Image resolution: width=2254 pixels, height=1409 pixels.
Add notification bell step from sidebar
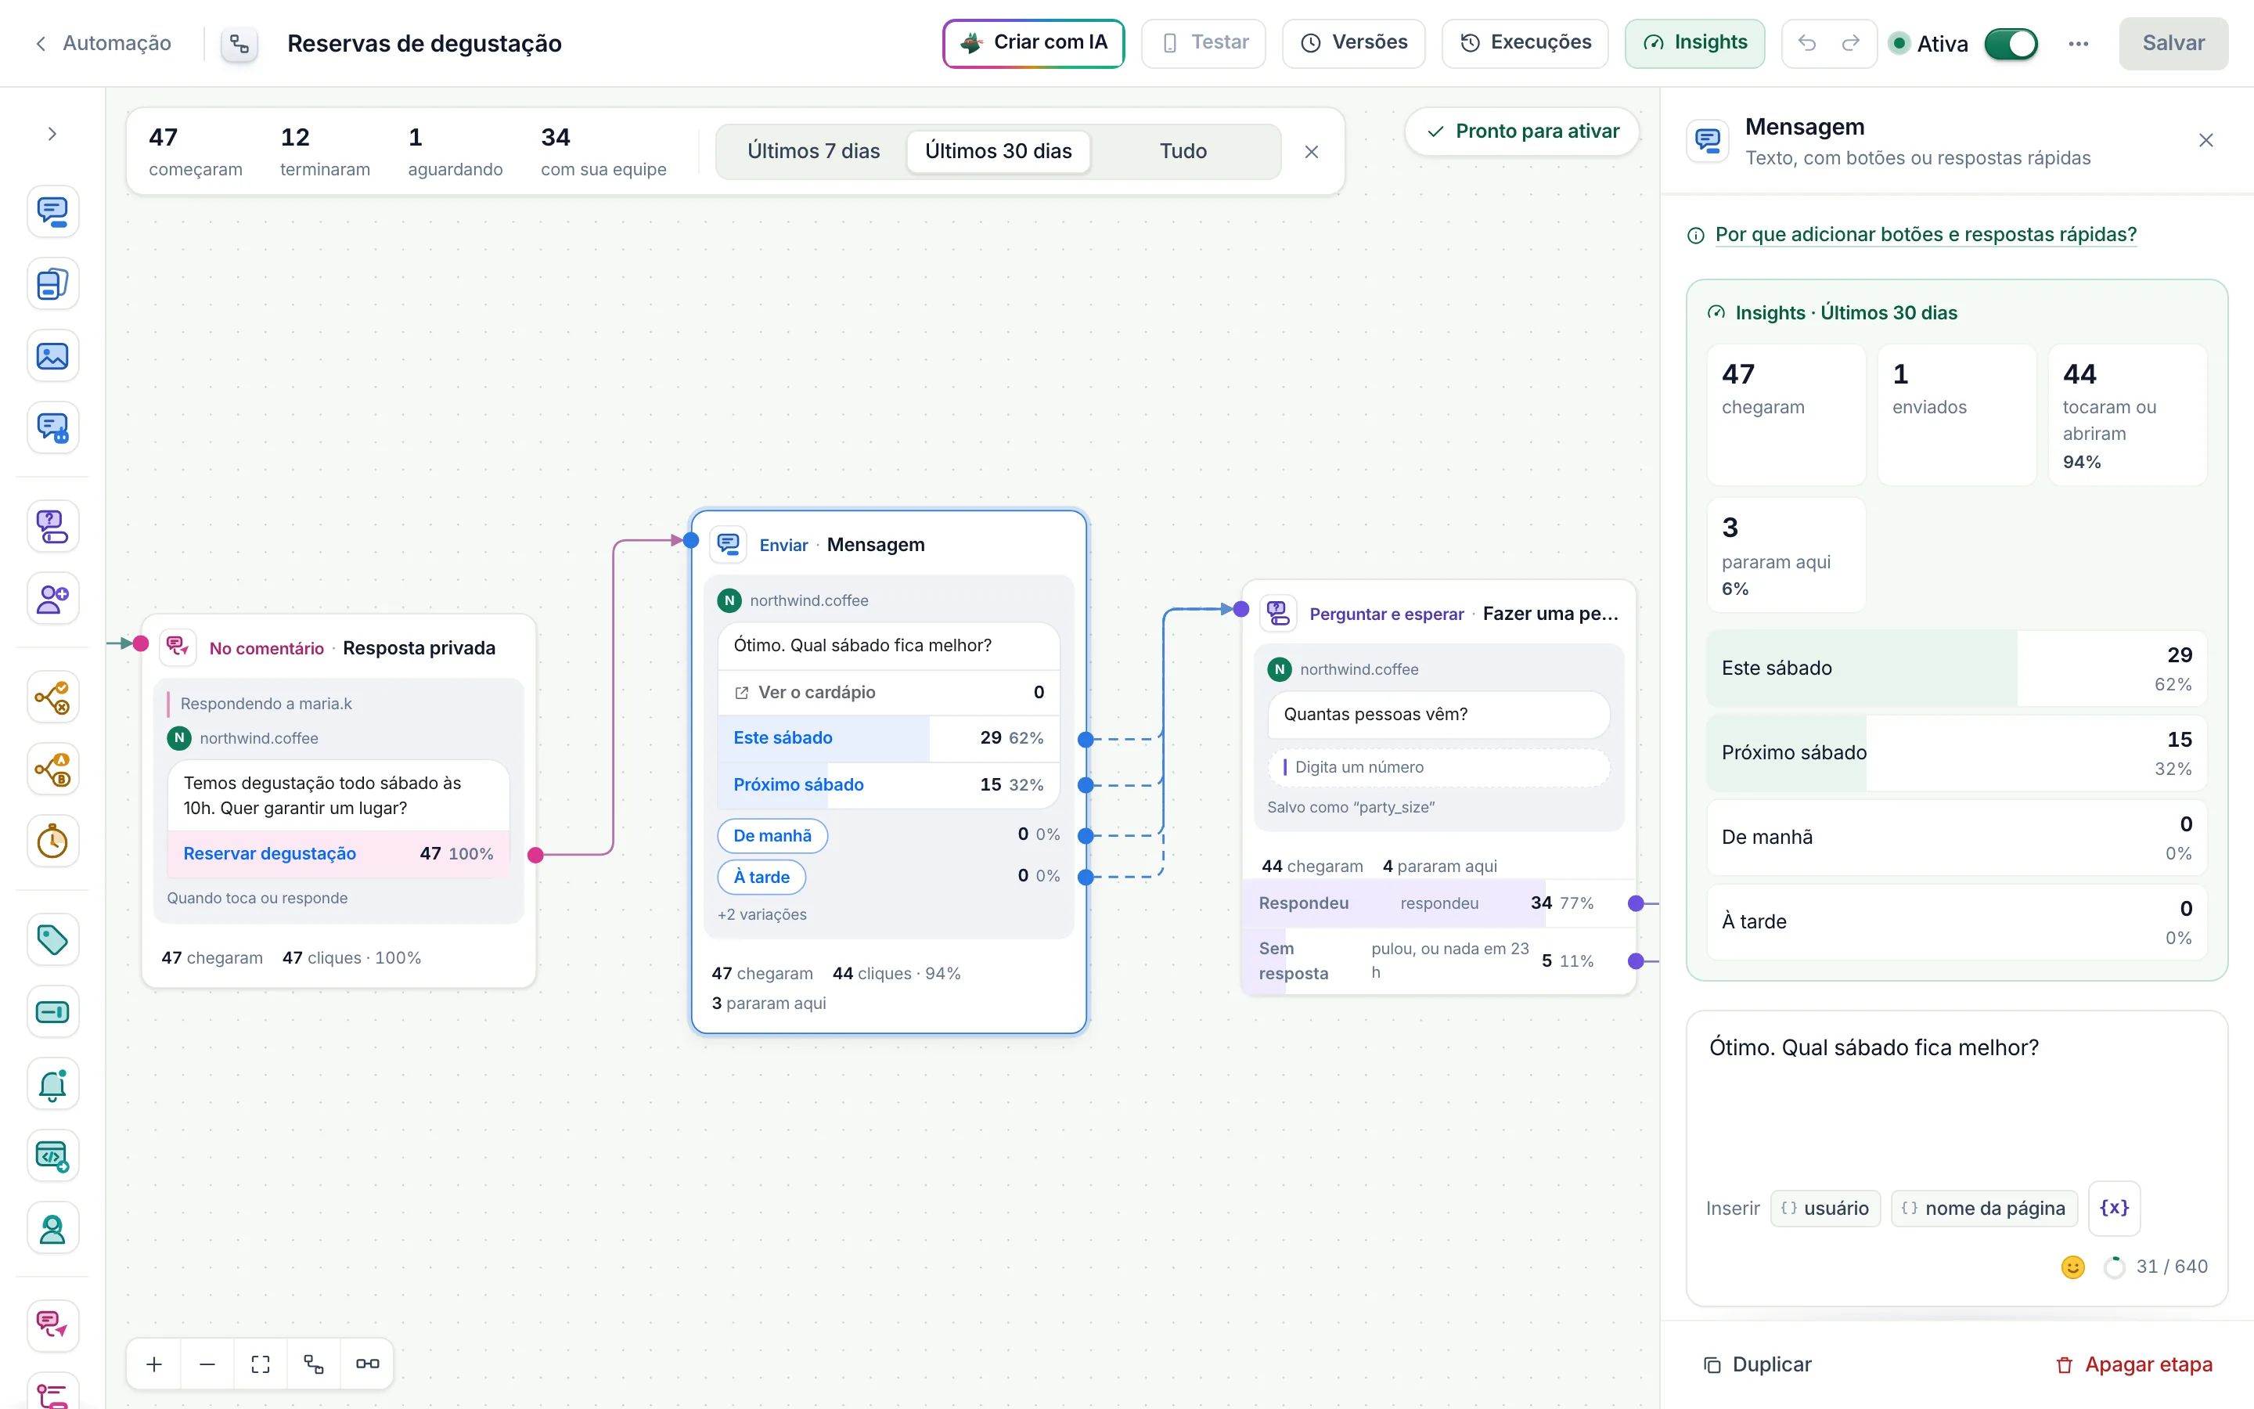52,1084
